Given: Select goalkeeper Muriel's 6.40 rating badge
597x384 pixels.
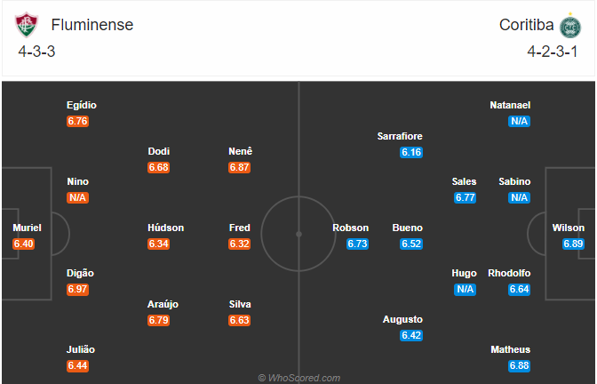Looking at the screenshot, I should (x=24, y=244).
